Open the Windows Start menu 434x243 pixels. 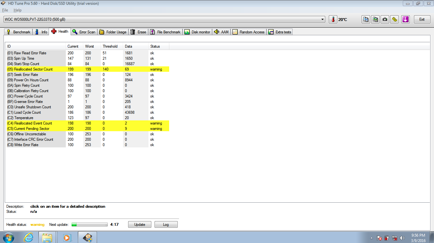(8, 237)
